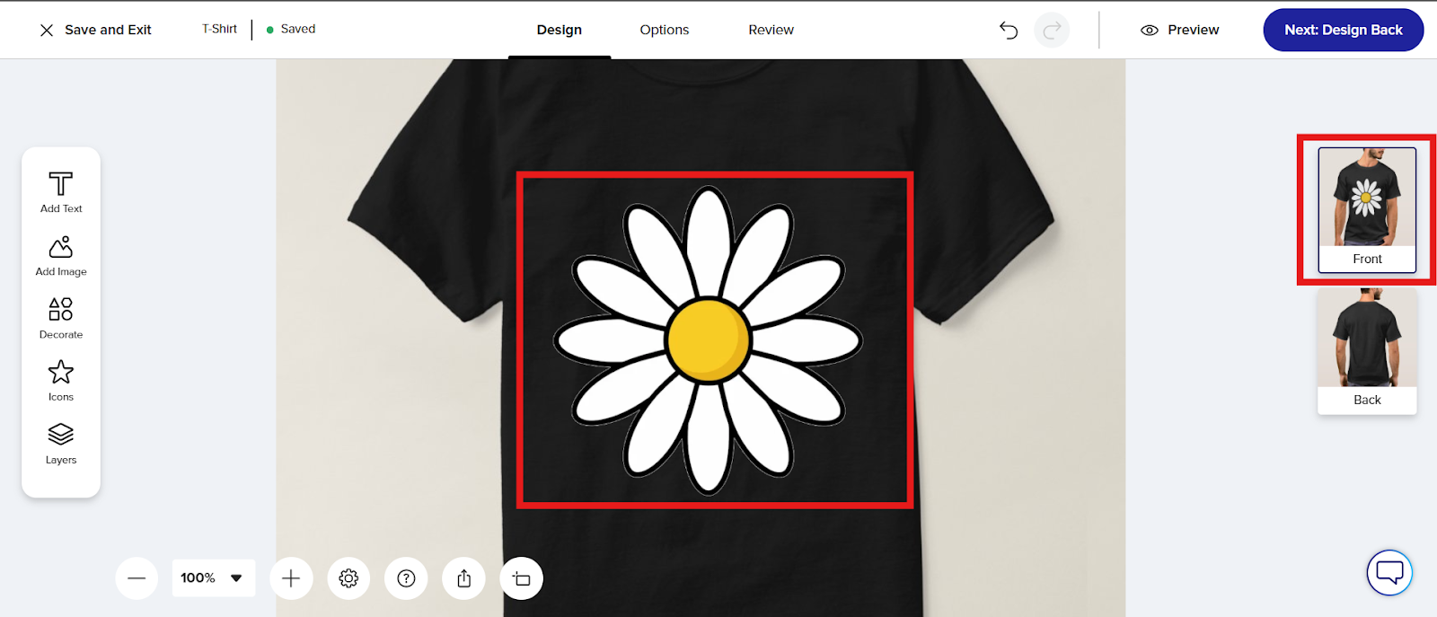Select the Back shirt thumbnail

1367,350
